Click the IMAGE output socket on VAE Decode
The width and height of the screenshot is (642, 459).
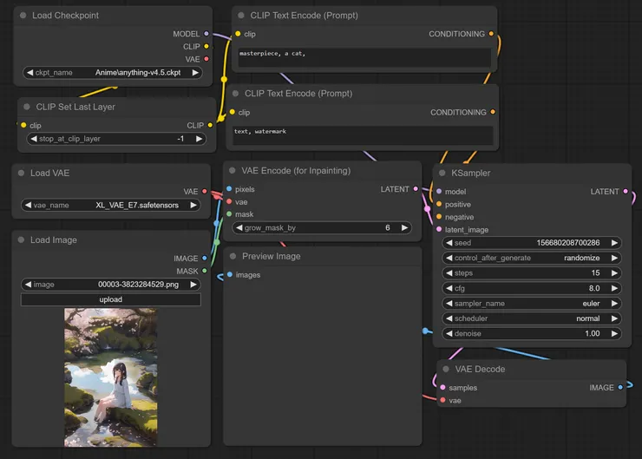coord(620,388)
